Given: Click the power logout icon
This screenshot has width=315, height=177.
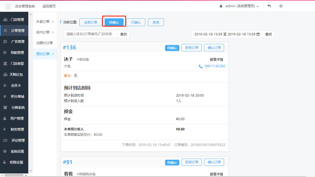Looking at the screenshot, I should (281, 6).
